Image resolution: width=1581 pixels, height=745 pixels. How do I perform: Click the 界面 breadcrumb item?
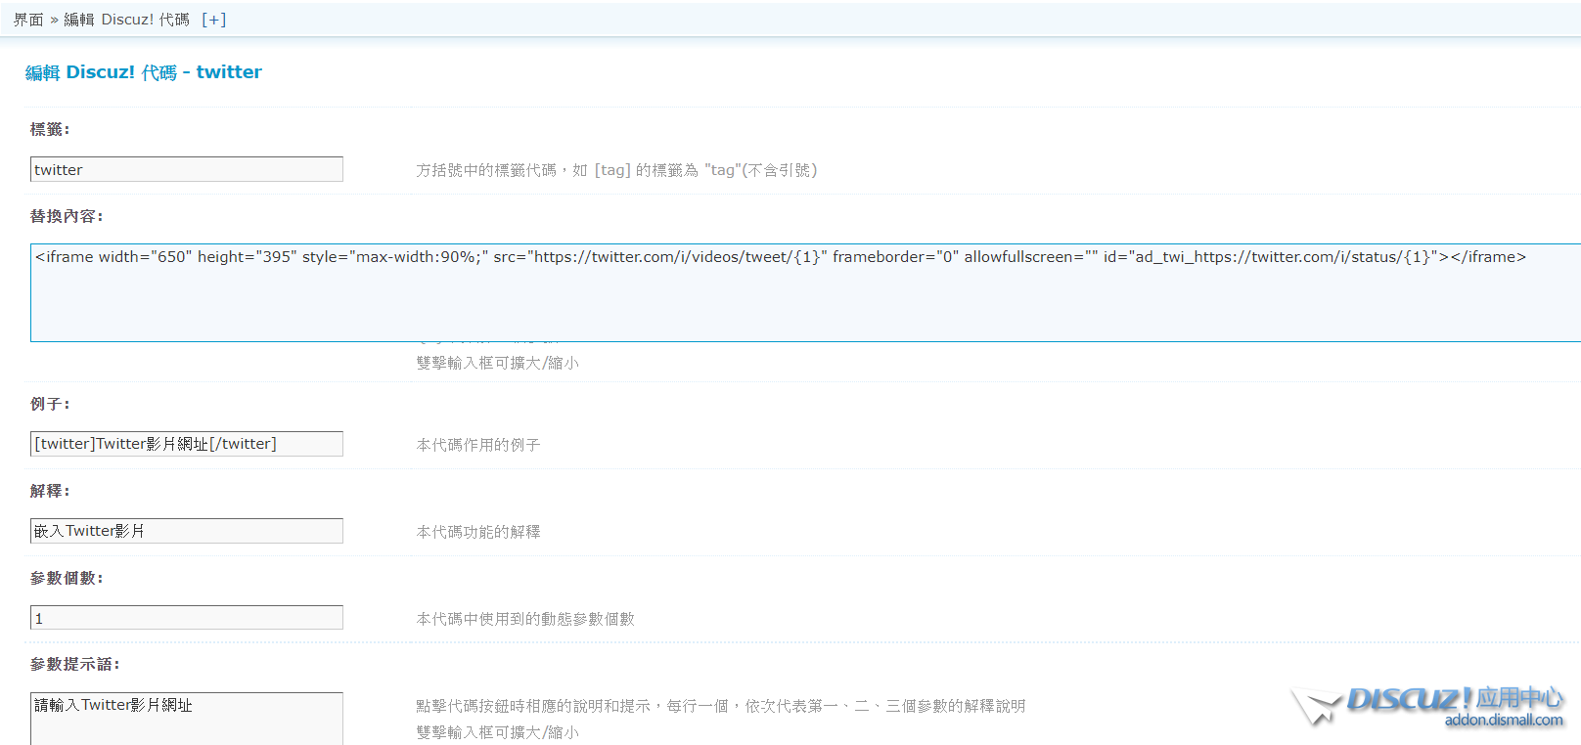point(28,20)
